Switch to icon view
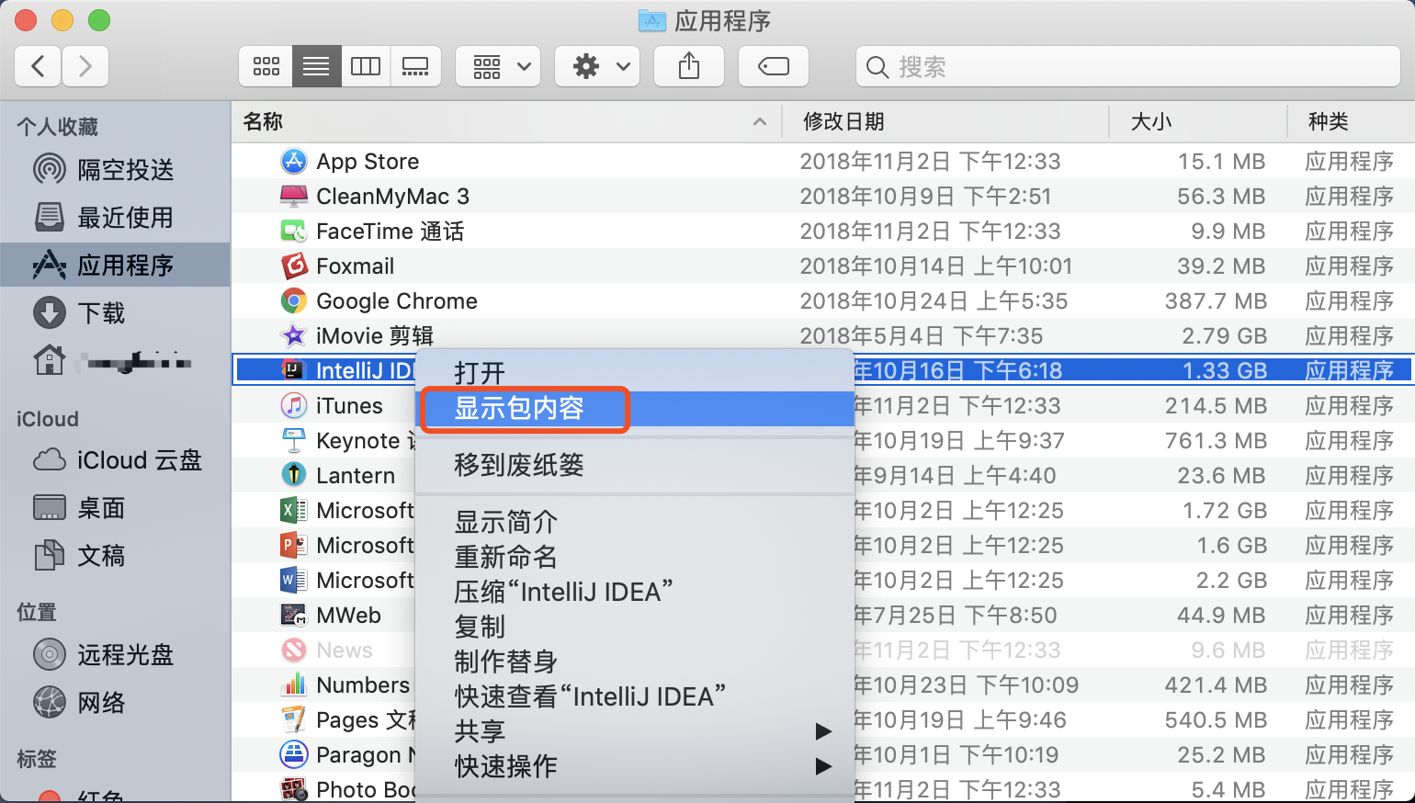The height and width of the screenshot is (803, 1415). coord(266,66)
